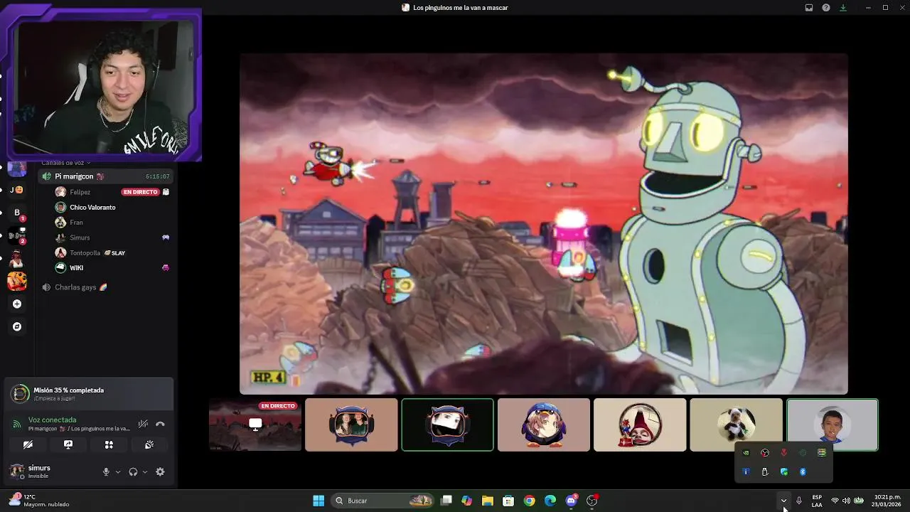The width and height of the screenshot is (910, 512).
Task: Open simurs user profile avatar
Action: [16, 471]
